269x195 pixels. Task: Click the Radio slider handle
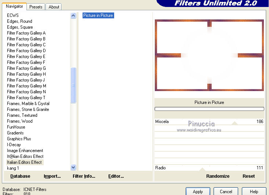202,169
